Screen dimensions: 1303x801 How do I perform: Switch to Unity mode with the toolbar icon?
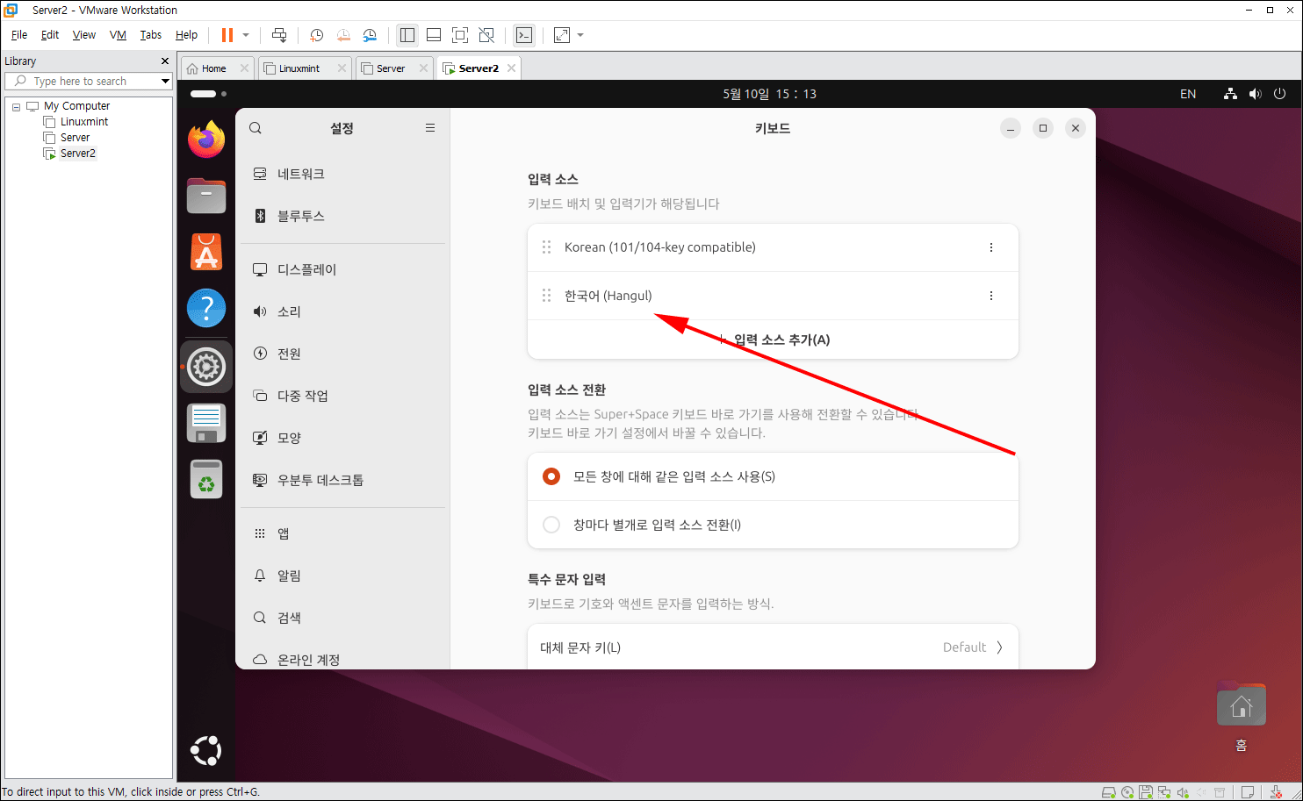tap(486, 35)
